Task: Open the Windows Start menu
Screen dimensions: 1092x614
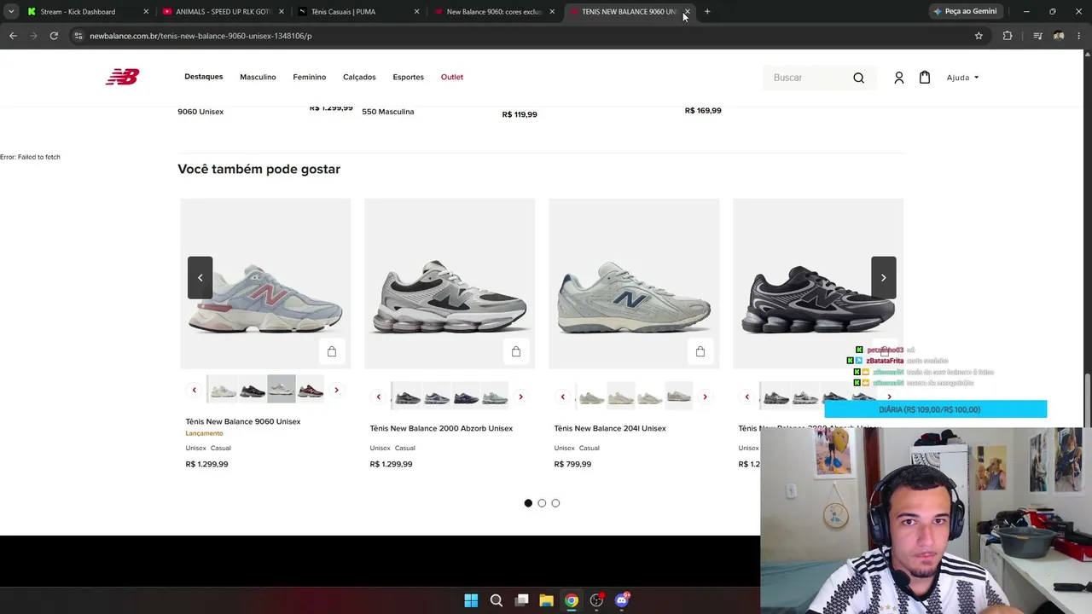Action: 471,600
